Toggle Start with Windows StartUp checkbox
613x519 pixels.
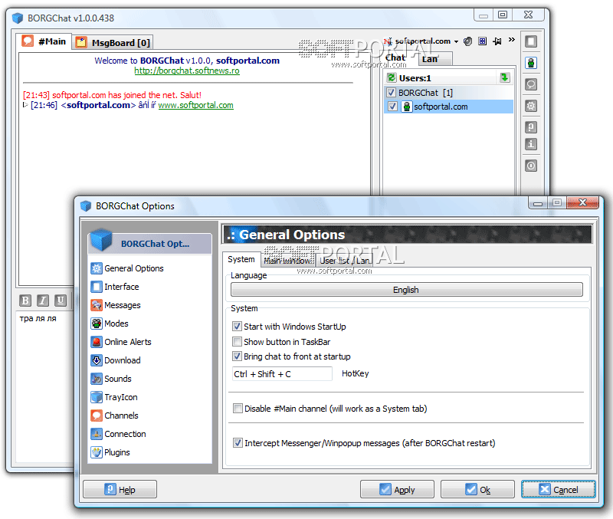237,326
